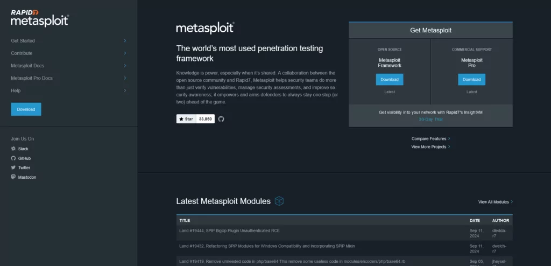551x266 pixels.
Task: Open the Mastodon text link
Action: point(27,177)
